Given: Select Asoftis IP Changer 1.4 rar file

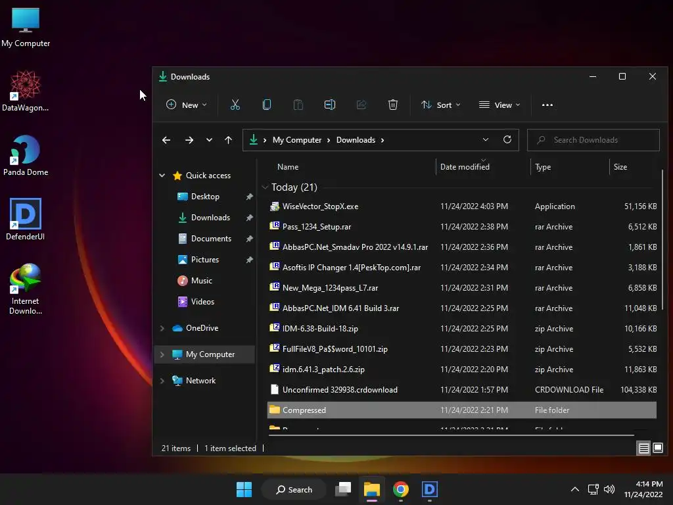Looking at the screenshot, I should click(462, 268).
